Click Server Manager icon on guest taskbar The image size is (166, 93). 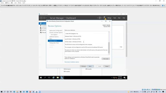pyautogui.click(x=62, y=78)
